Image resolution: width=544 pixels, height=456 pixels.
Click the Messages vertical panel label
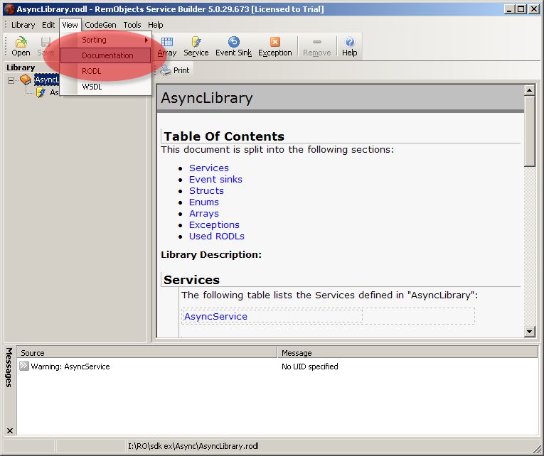[x=9, y=367]
